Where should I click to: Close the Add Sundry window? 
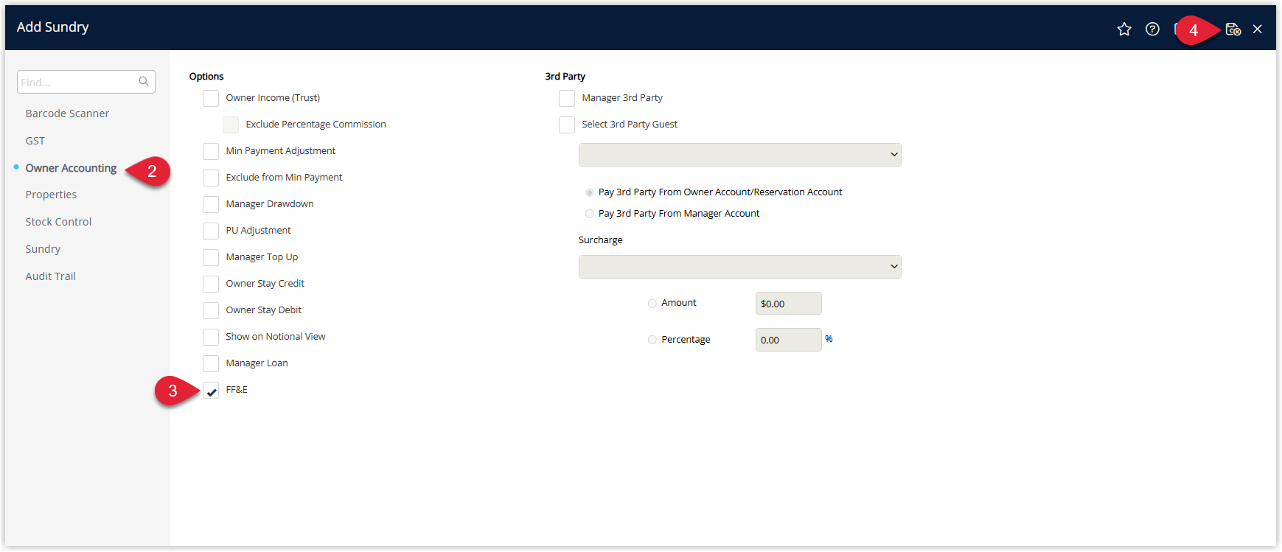coord(1258,29)
